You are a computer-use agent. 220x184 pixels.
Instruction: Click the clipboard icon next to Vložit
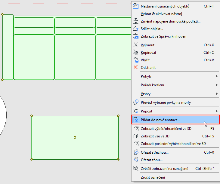tap(135, 60)
